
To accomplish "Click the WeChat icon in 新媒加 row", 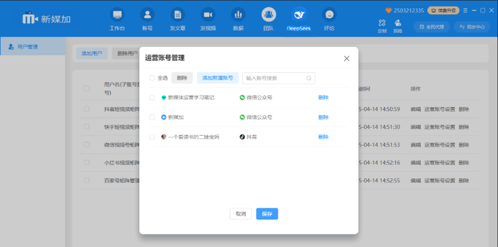I will [x=242, y=117].
